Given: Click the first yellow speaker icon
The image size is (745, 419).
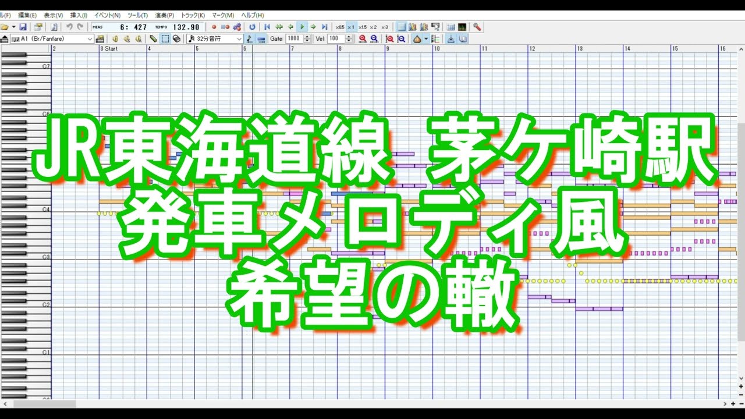Looking at the screenshot, I should (x=115, y=39).
